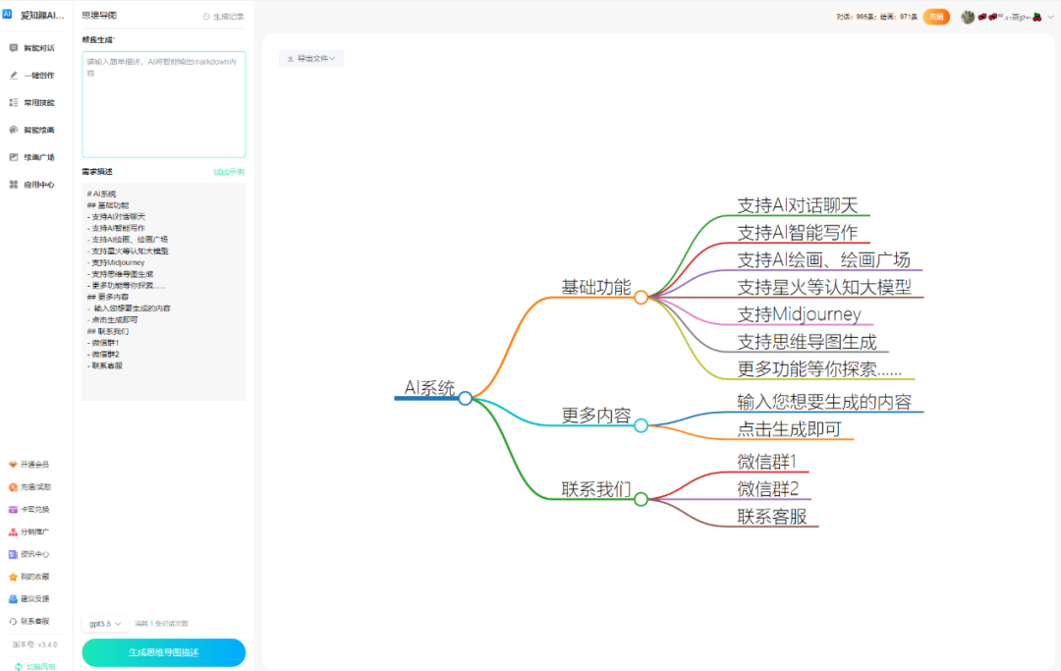This screenshot has width=1061, height=671.
Task: Click the 帮我生成 description input box
Action: 163,103
